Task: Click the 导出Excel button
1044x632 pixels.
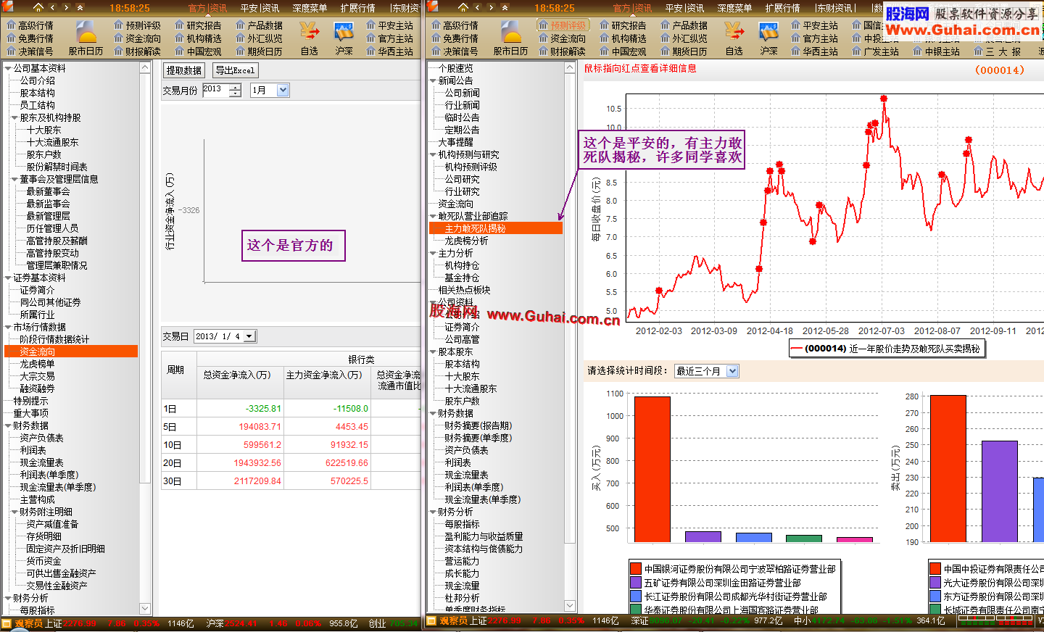Action: 235,70
